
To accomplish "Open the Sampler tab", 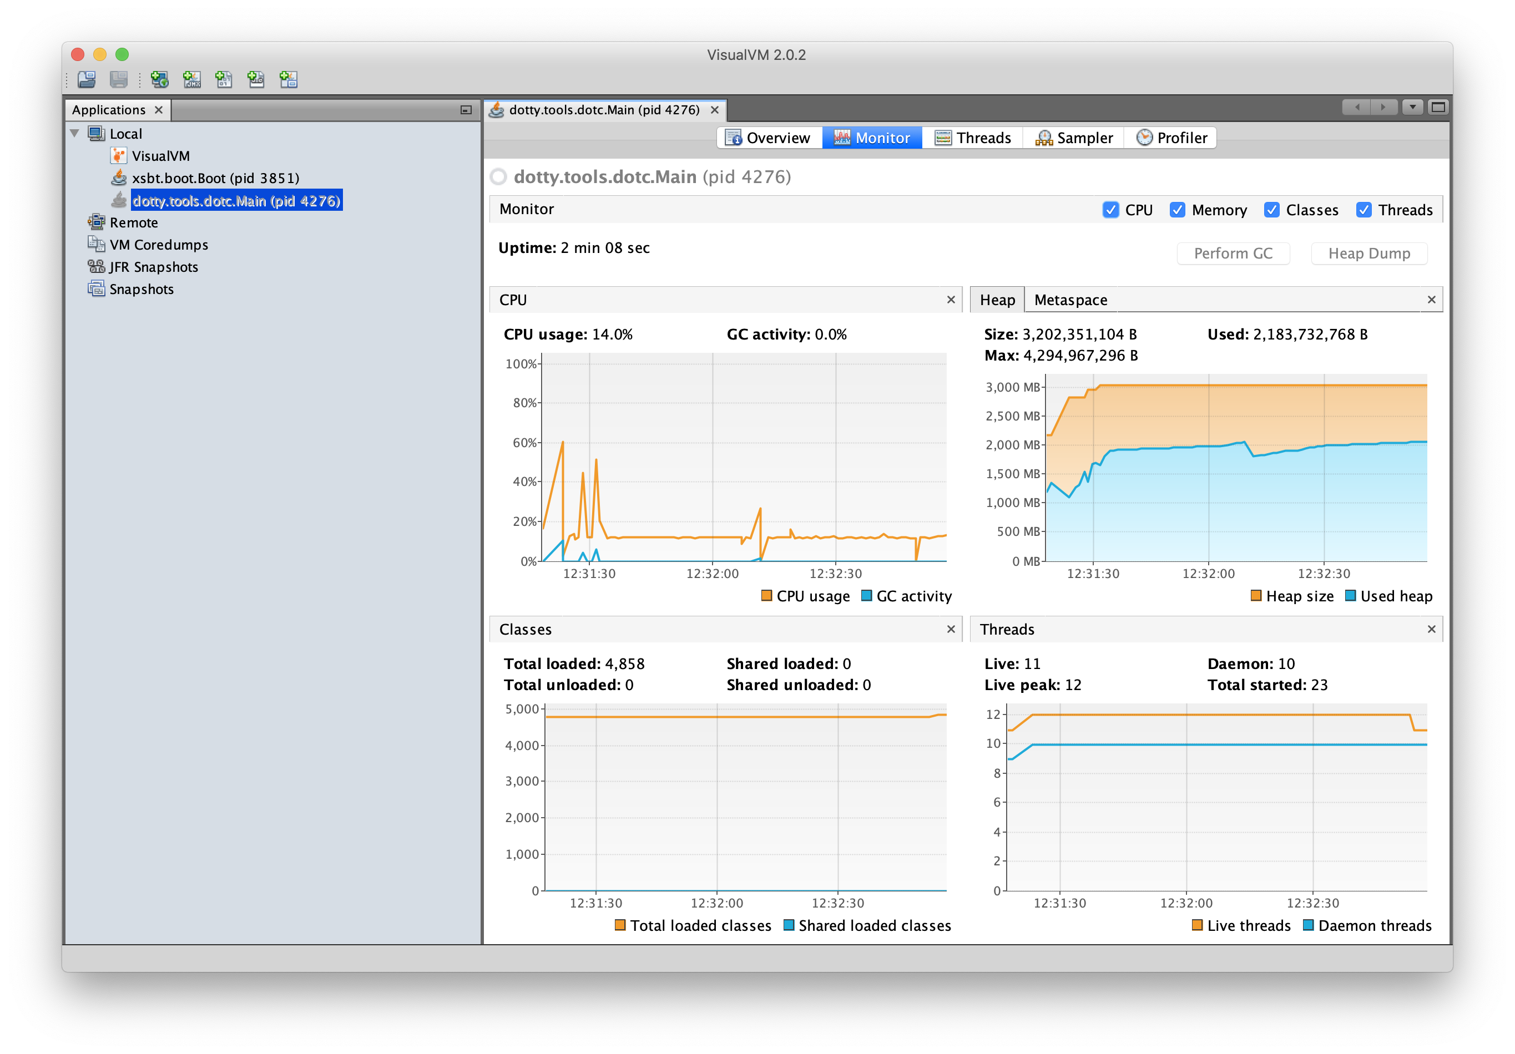I will click(x=1074, y=138).
